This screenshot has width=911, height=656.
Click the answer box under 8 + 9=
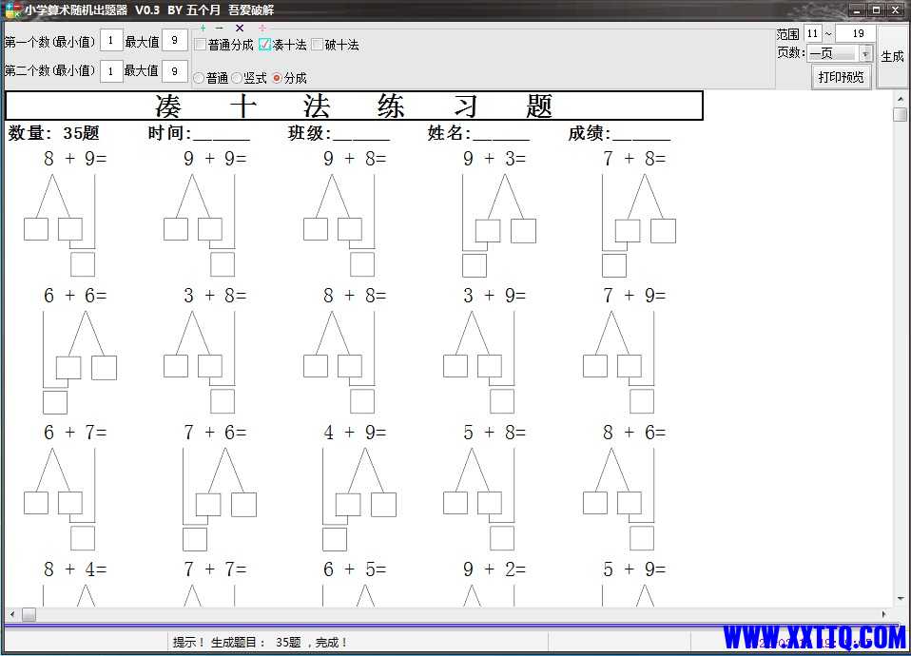pos(83,264)
